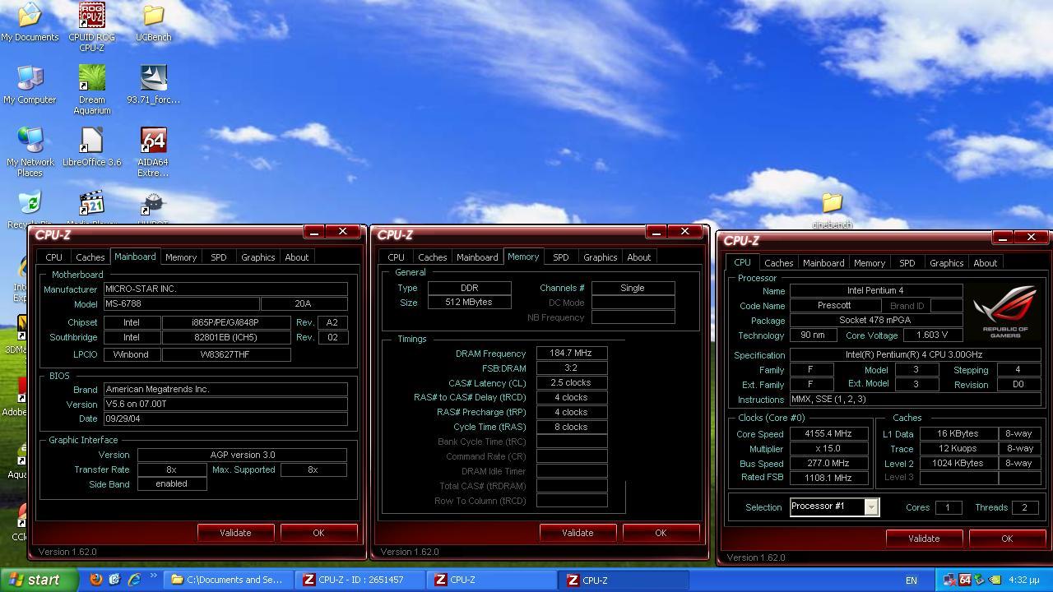Click the Bus Speed 277.0 MHz value
This screenshot has width=1053, height=592.
tap(828, 464)
